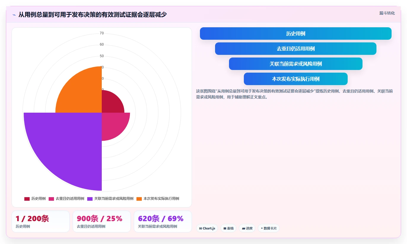Click the 数据卡片 tag
The width and height of the screenshot is (407, 244).
click(269, 228)
